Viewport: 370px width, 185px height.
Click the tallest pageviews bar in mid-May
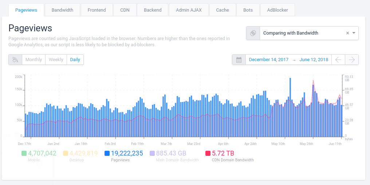[290, 107]
